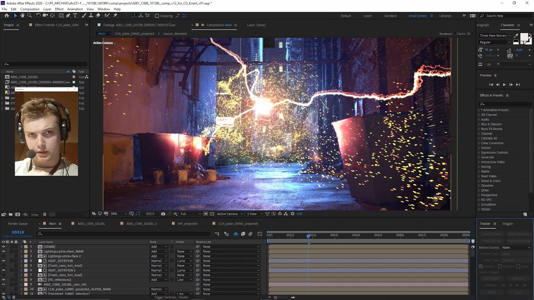Click the Home icon in the toolbar
The height and width of the screenshot is (300, 534).
6,15
